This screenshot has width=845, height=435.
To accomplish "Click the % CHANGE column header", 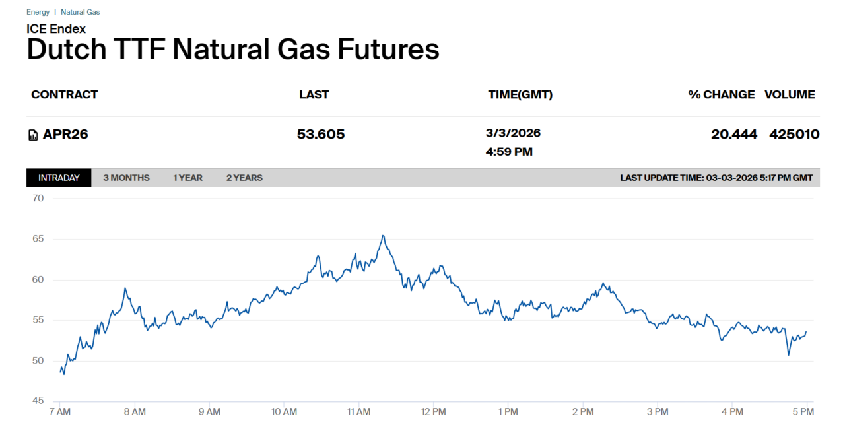I will 721,94.
